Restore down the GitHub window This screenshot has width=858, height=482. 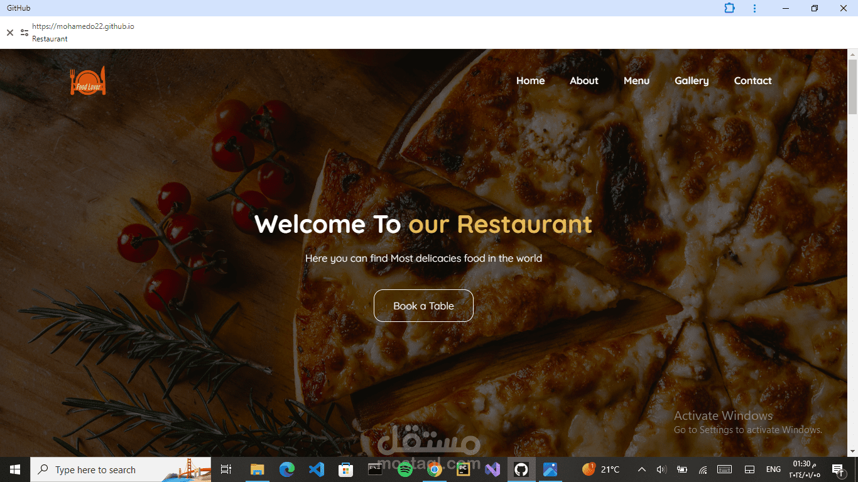coord(815,8)
